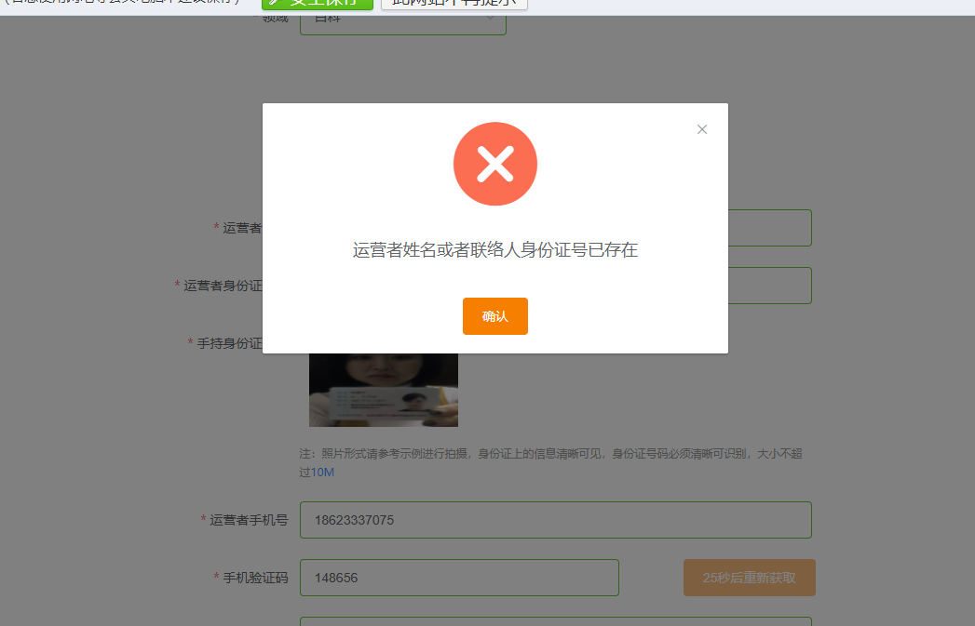
Task: Dismiss prompt via 此网站不再提示 button
Action: (x=454, y=3)
